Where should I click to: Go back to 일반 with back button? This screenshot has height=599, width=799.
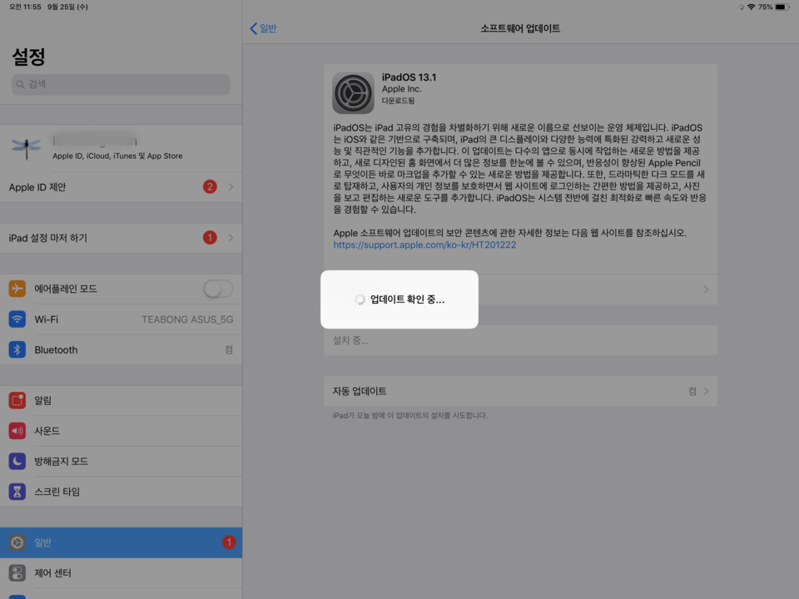click(264, 28)
